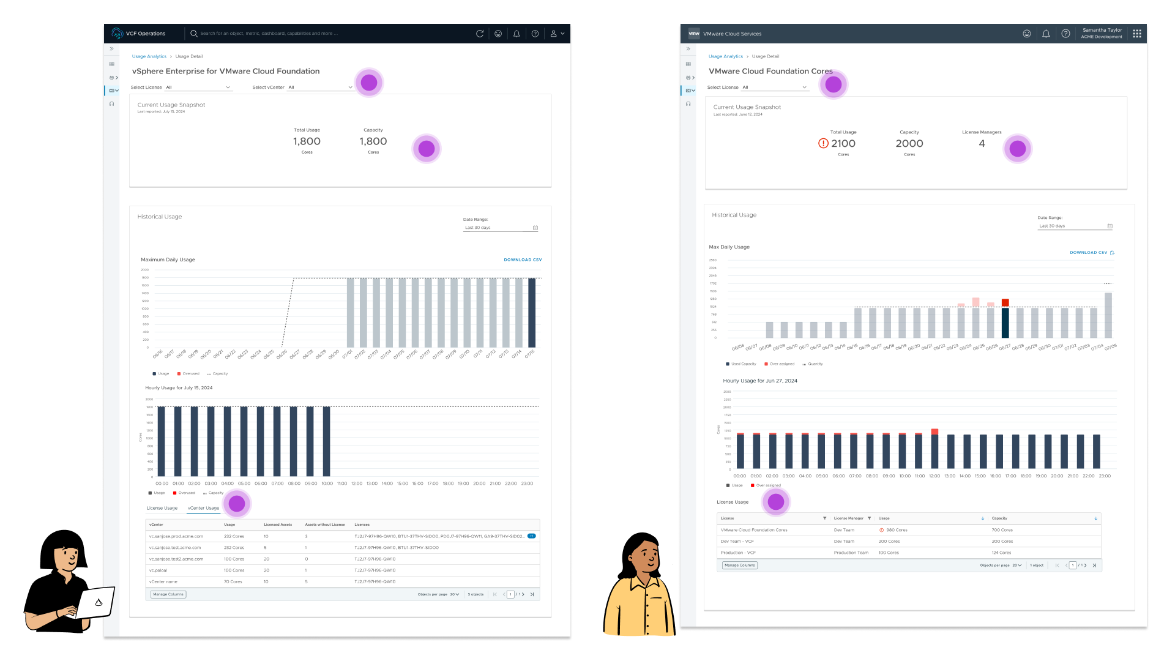Click the vmw logo in Cloud Services header
Viewport: 1175px width, 661px height.
694,34
